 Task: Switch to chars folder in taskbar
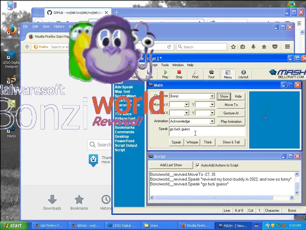click(x=160, y=226)
